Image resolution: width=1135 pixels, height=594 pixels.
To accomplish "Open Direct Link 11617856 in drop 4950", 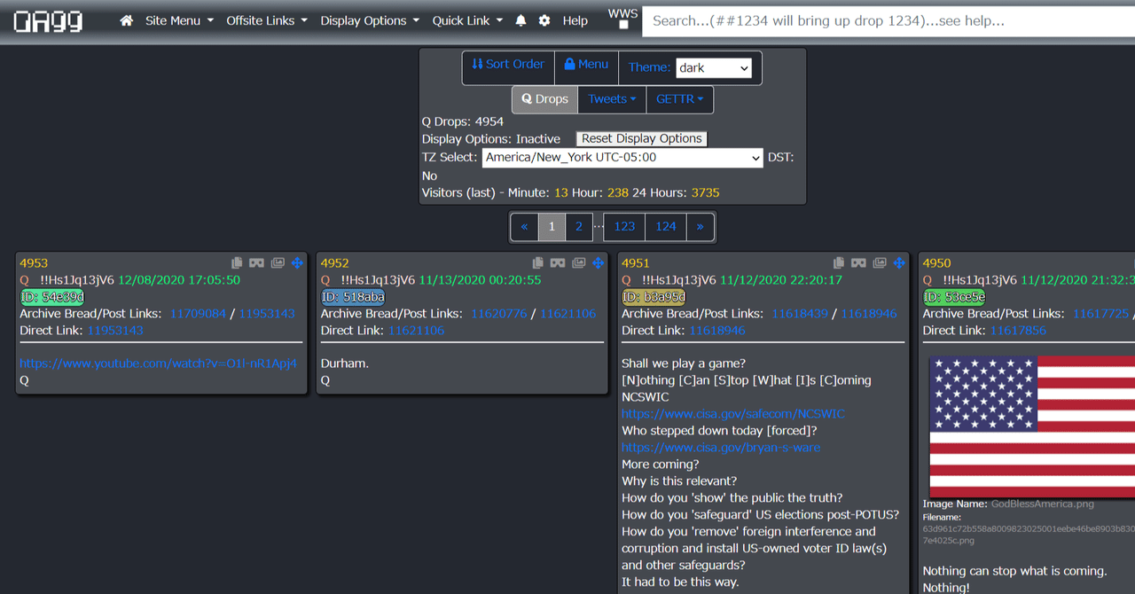I will pyautogui.click(x=1018, y=331).
